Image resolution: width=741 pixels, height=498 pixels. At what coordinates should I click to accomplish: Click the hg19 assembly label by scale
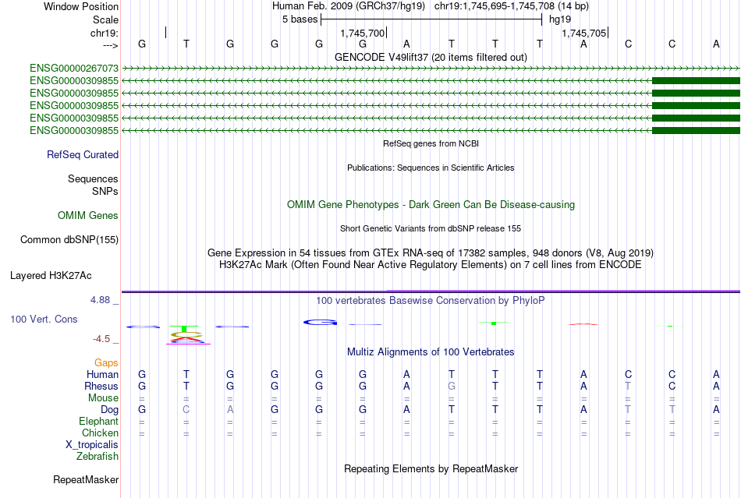point(560,19)
